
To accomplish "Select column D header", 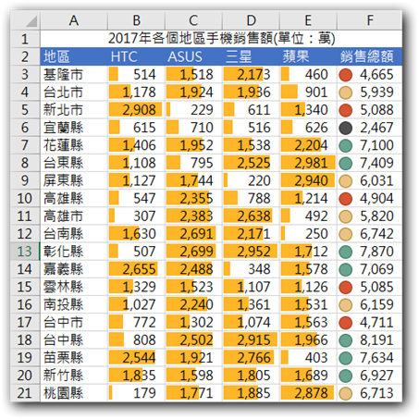I will (251, 20).
